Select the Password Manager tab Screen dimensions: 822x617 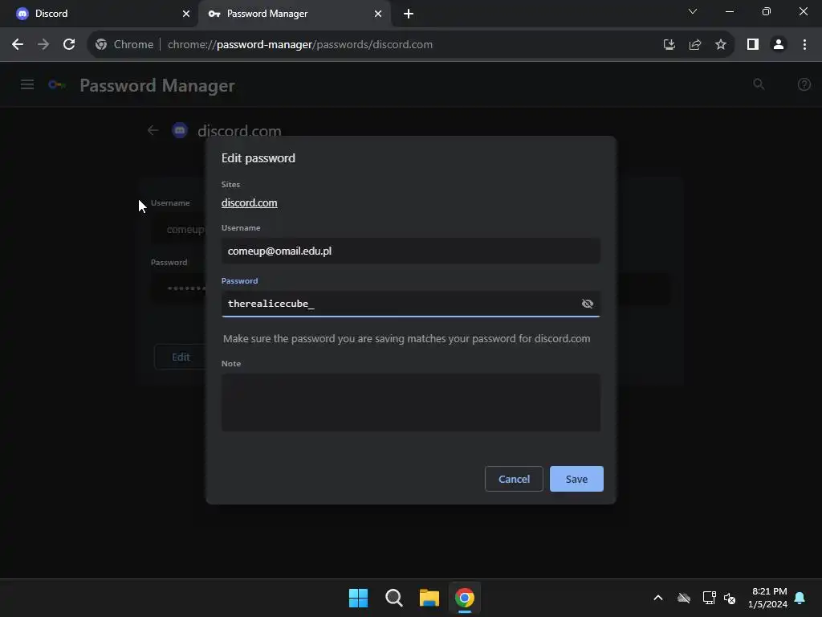point(294,14)
